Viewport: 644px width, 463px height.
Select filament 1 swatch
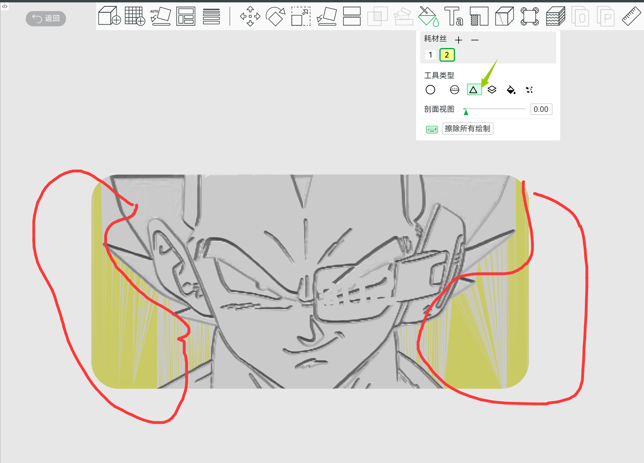click(430, 55)
